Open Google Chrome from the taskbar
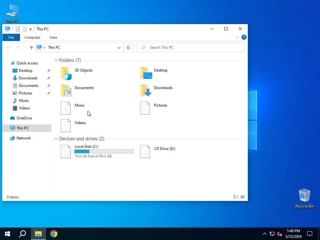 point(54,234)
